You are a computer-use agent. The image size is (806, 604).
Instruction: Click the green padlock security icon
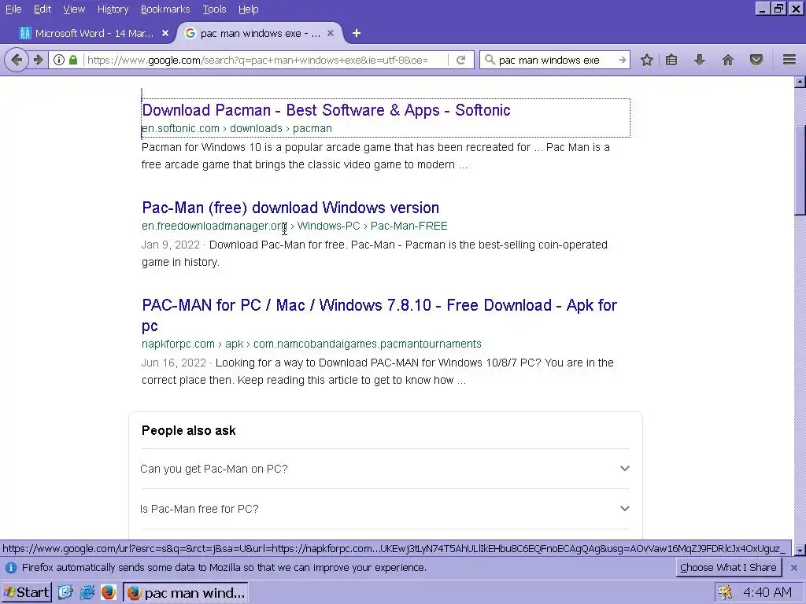click(73, 60)
